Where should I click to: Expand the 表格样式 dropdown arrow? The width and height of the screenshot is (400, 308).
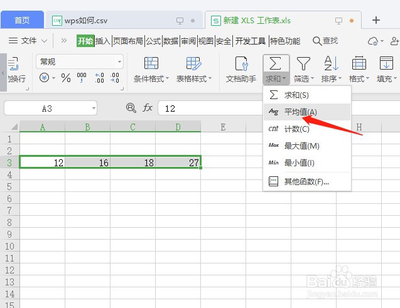[x=210, y=78]
